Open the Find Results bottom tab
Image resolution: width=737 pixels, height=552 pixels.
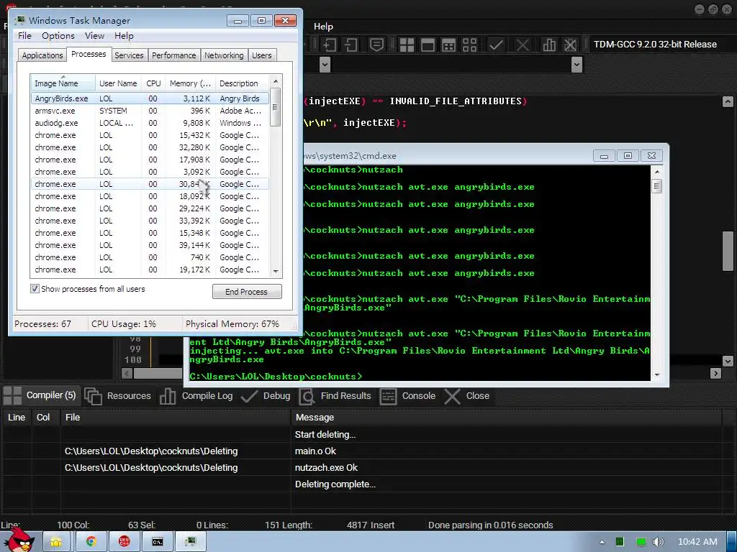[335, 396]
